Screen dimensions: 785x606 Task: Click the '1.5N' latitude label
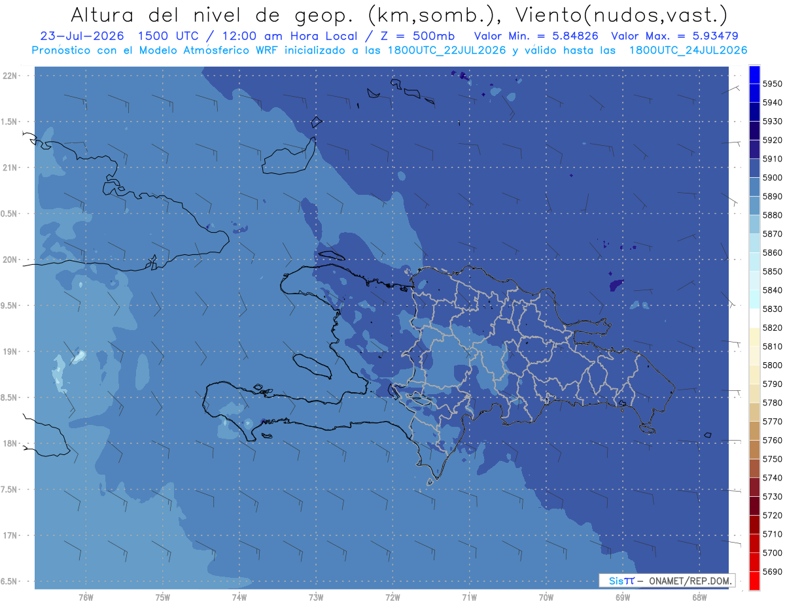(x=9, y=122)
